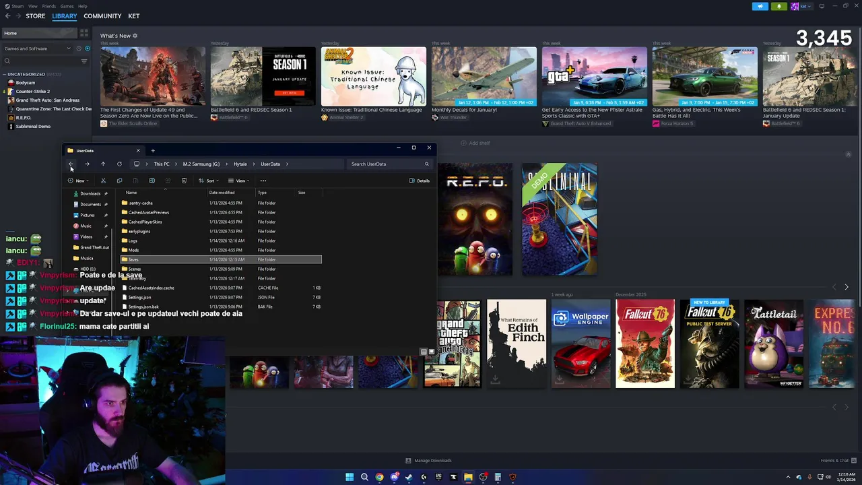Open Google Chrome from the taskbar
The image size is (862, 485).
379,477
